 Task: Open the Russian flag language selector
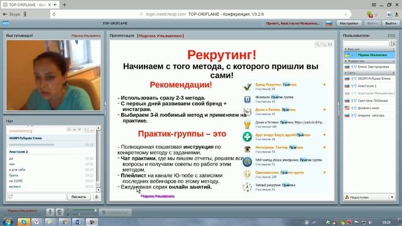coord(329,24)
